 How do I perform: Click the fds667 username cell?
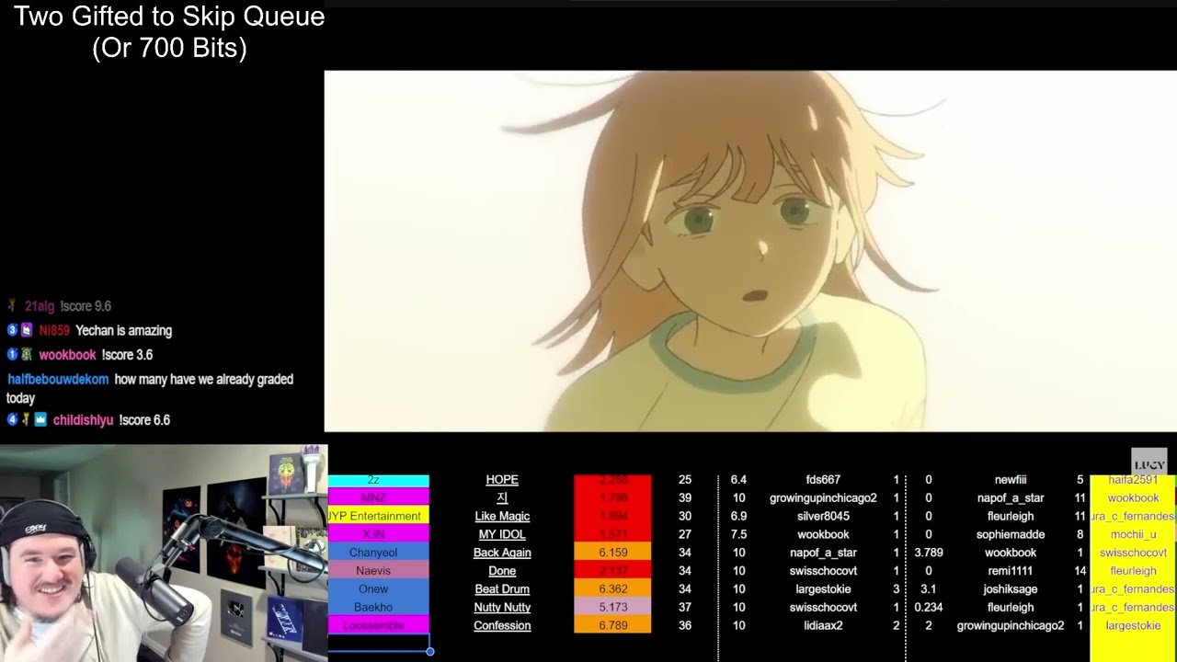click(x=823, y=480)
